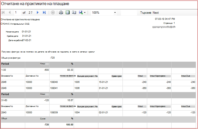Go to previous report page
Viewport: 198px width, 129px height.
click(x=10, y=12)
